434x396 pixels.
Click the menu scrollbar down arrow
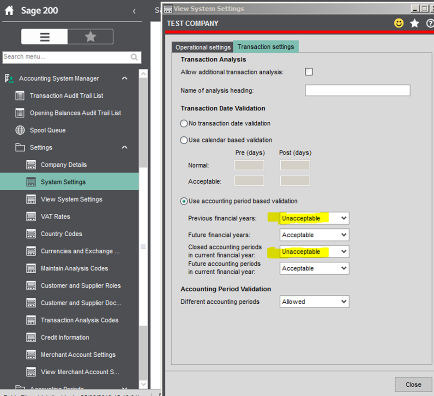pyautogui.click(x=144, y=384)
